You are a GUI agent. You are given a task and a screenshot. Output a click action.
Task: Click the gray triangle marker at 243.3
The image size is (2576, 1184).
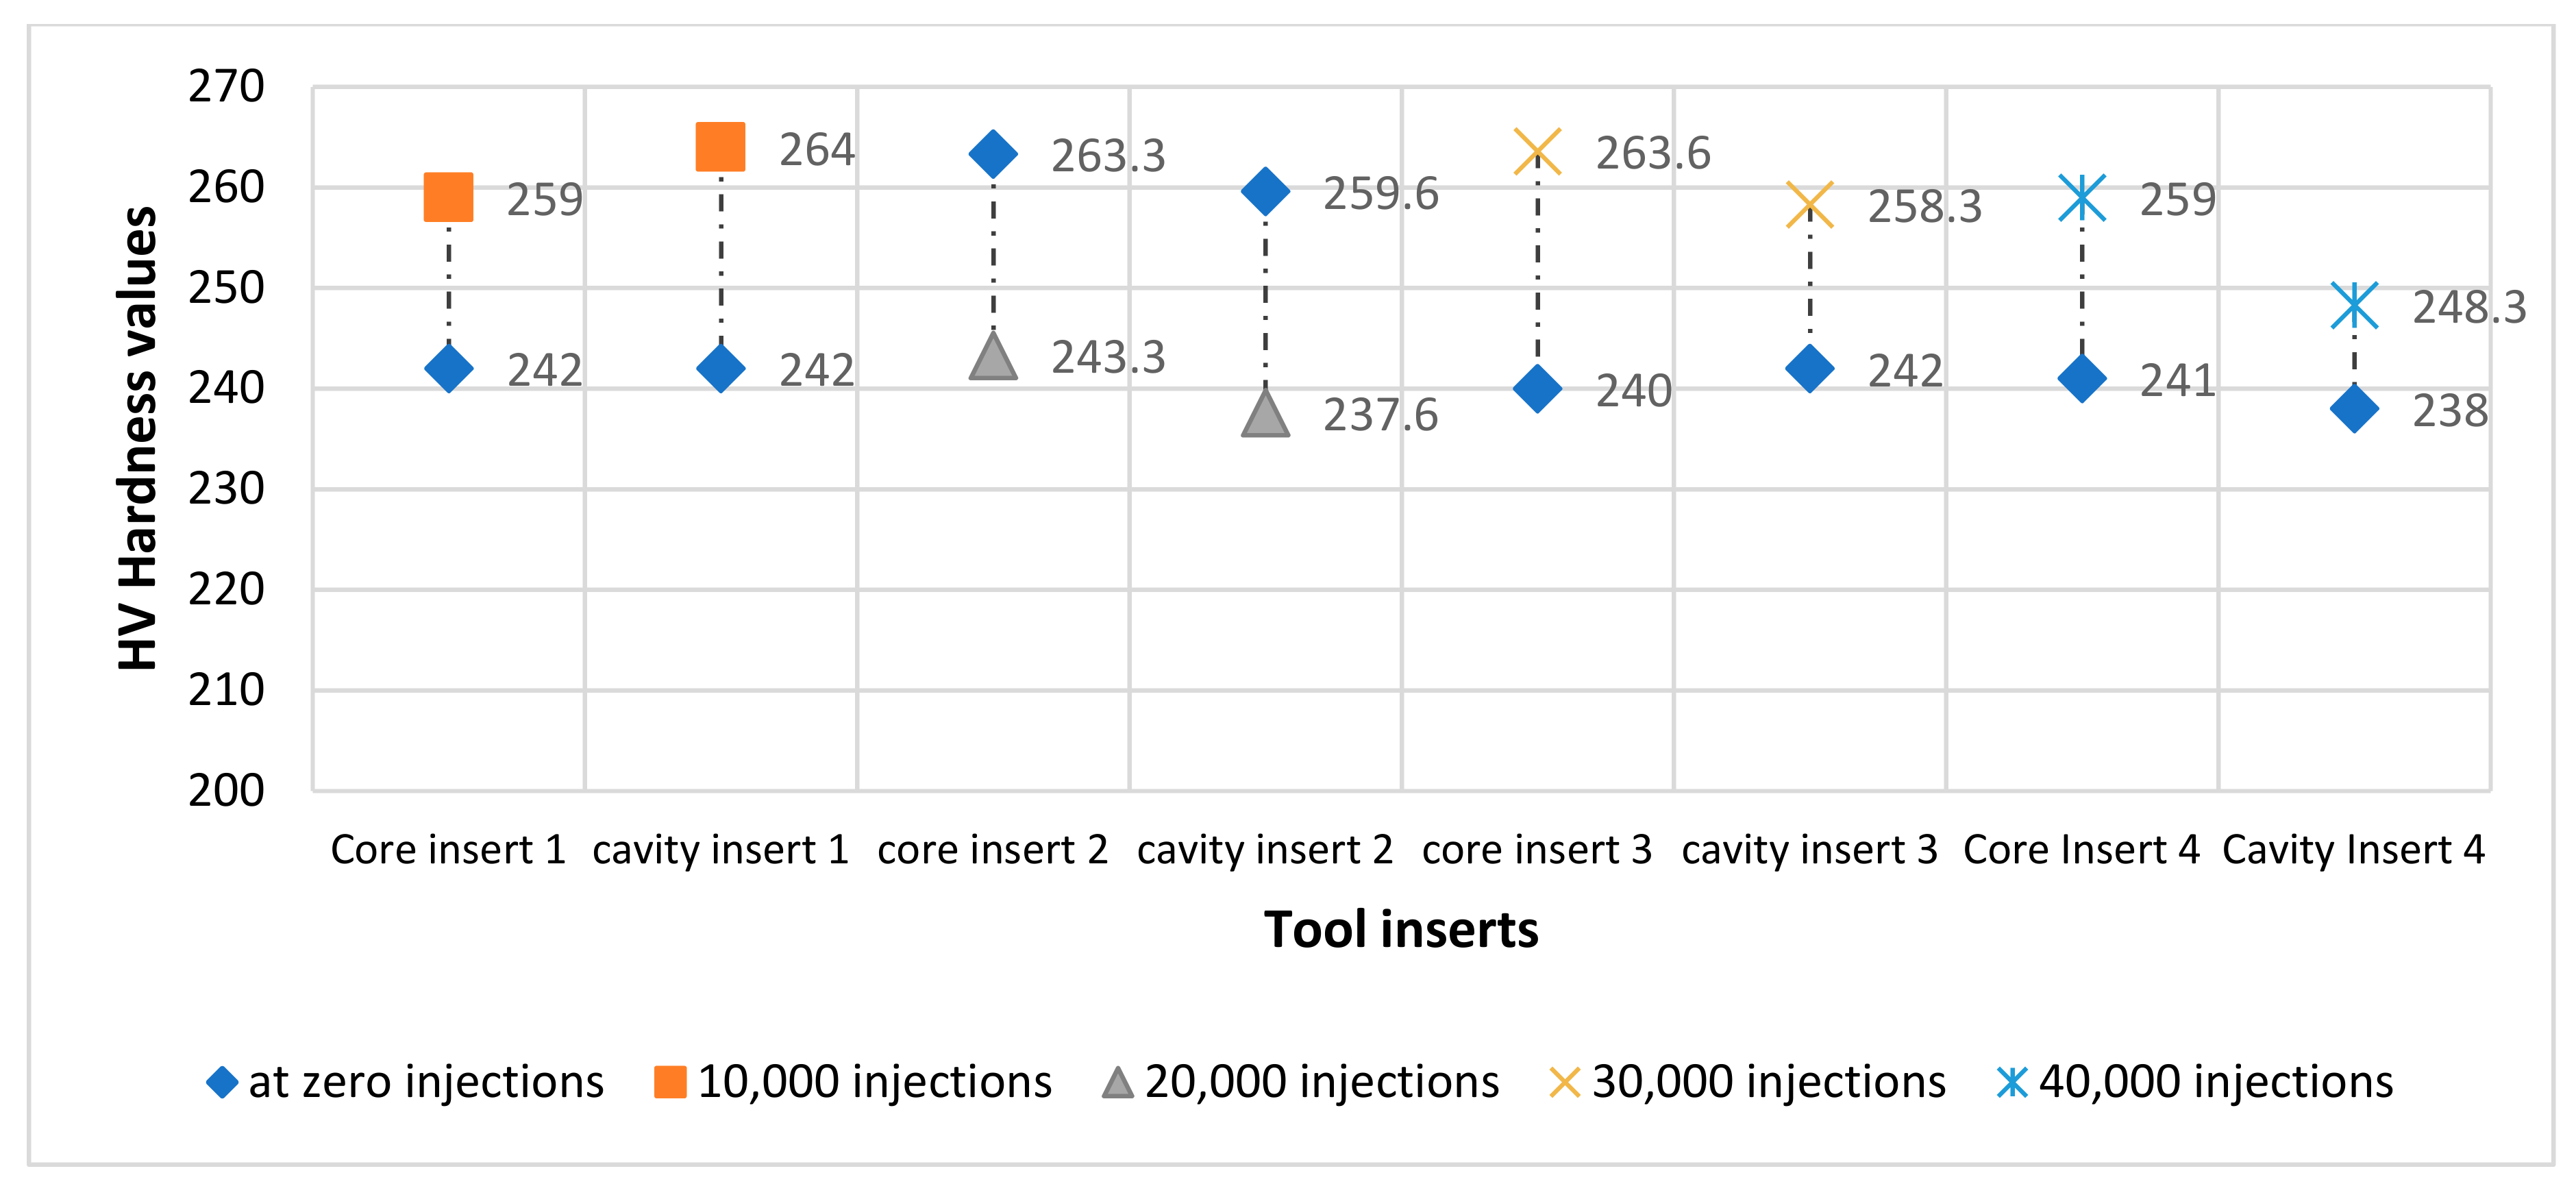pyautogui.click(x=993, y=356)
